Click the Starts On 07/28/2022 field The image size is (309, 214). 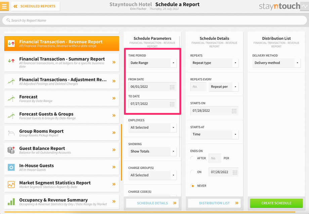214,111
